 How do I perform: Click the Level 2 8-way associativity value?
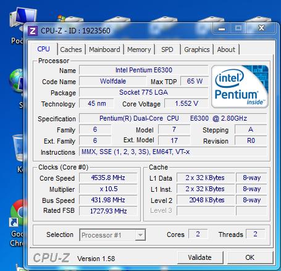[x=251, y=200]
